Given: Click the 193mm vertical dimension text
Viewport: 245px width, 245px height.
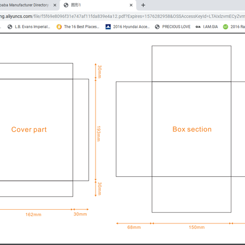Looking at the screenshot, I should click(98, 134).
